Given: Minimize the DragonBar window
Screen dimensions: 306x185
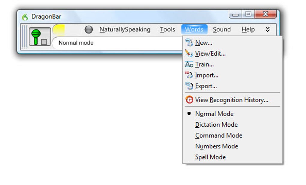Looking at the screenshot, I should pyautogui.click(x=235, y=14).
